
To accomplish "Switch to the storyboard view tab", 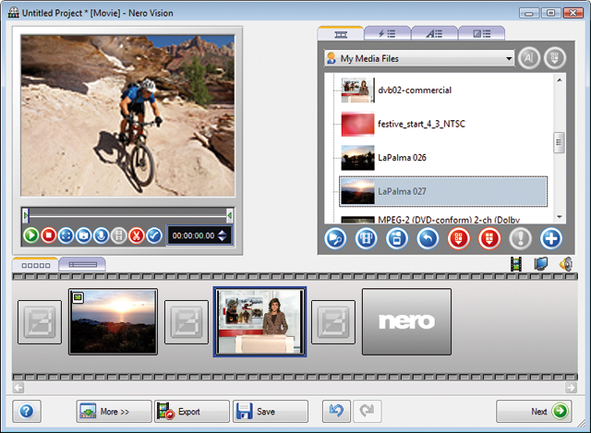I will [x=34, y=264].
